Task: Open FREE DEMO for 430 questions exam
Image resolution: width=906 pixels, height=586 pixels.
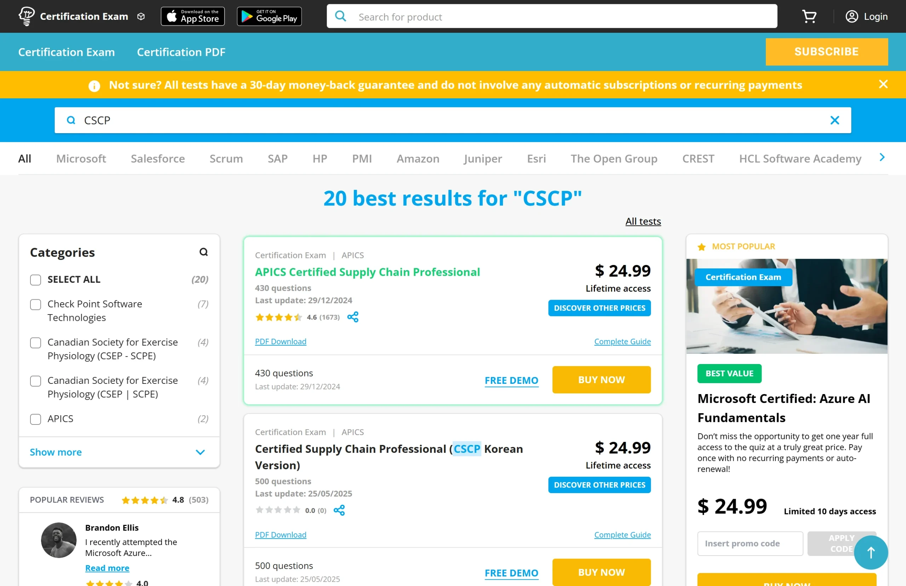Action: pyautogui.click(x=511, y=380)
